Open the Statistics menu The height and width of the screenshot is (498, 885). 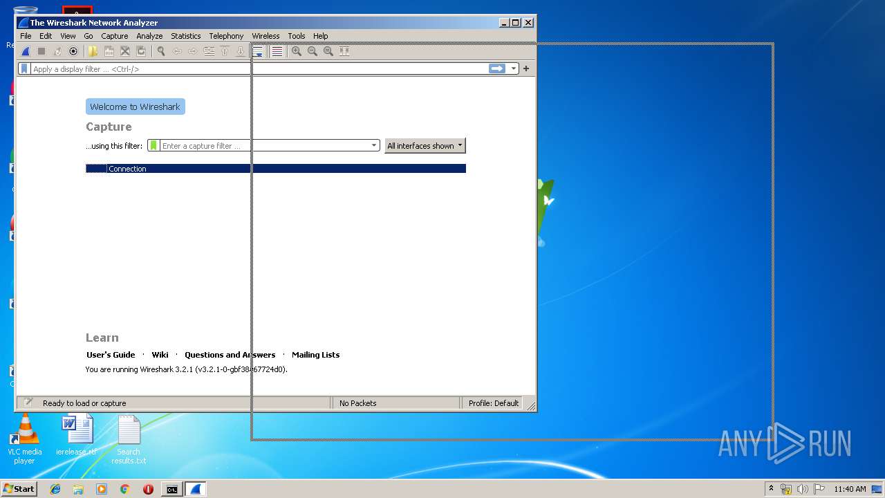pyautogui.click(x=186, y=36)
